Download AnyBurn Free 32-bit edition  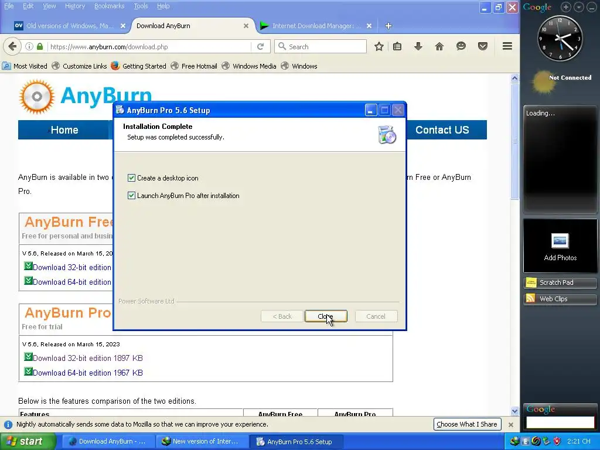72,267
